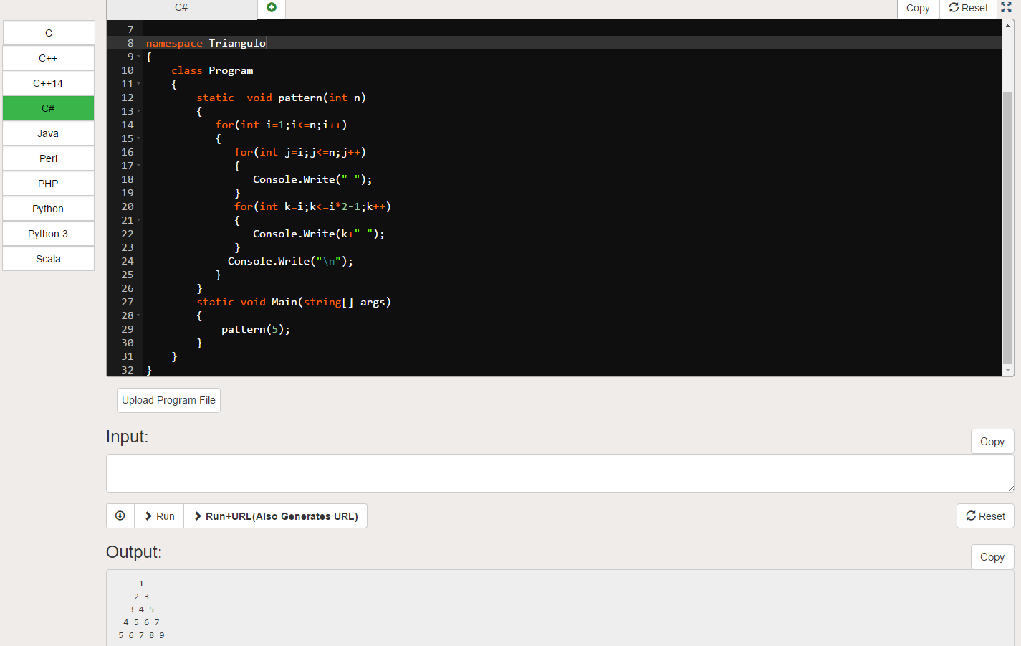The width and height of the screenshot is (1021, 646).
Task: Collapse the Triangulo namespace fold arrow on line 9
Action: [x=138, y=57]
